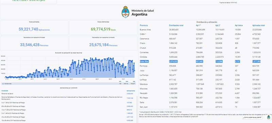This screenshot has height=123, width=272.
Task: Click the 59,221,740 Aplicaciones scorecard
Action: tap(34, 28)
